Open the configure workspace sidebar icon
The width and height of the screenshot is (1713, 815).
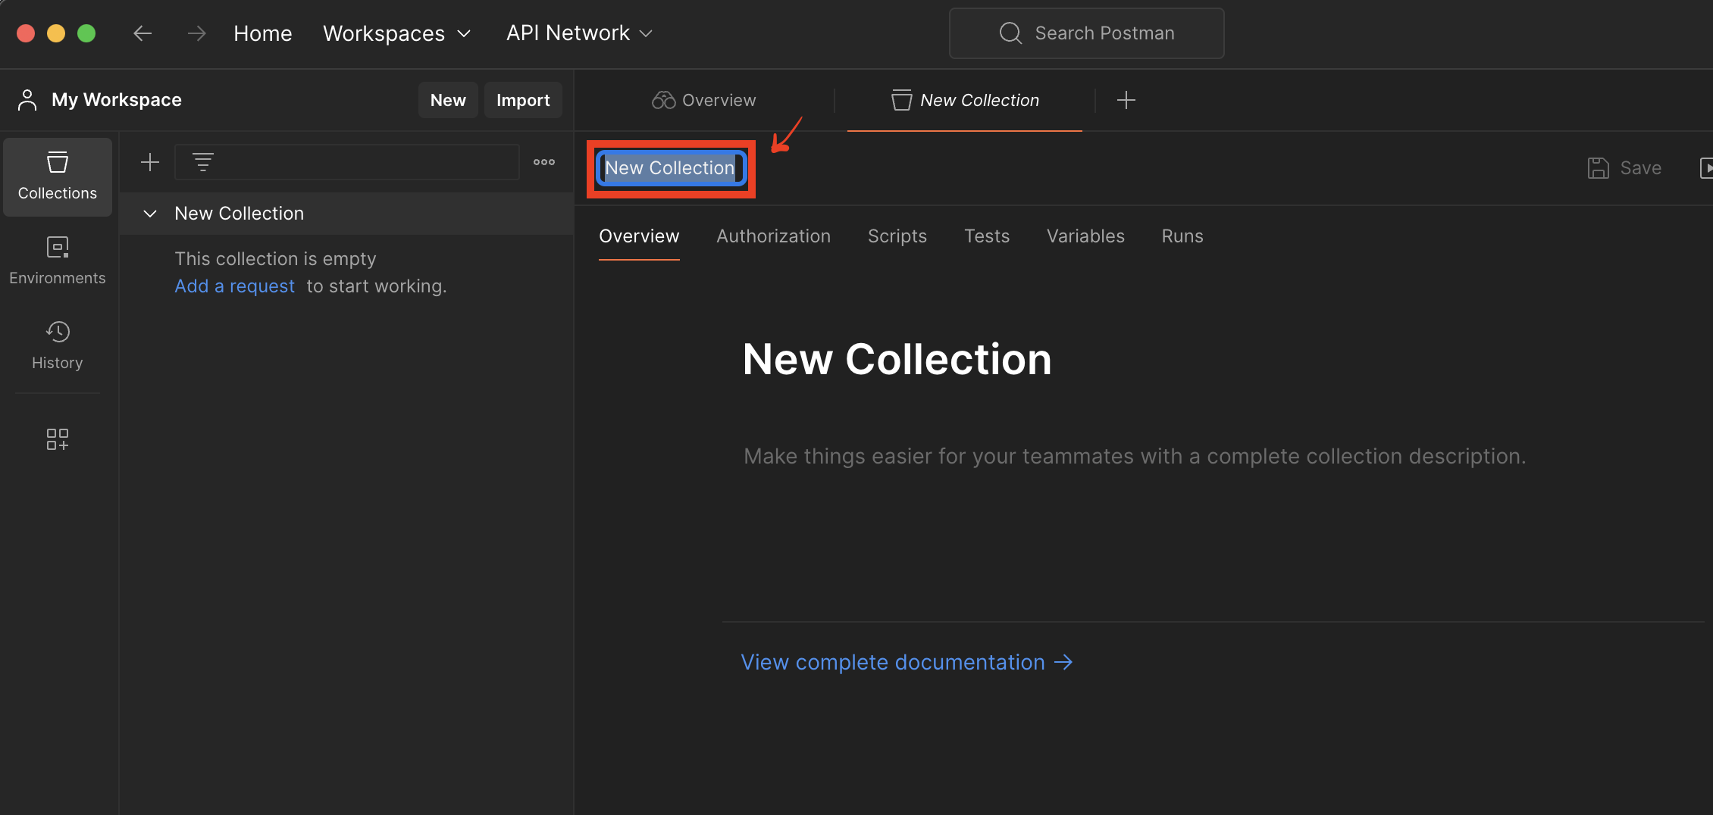coord(58,439)
